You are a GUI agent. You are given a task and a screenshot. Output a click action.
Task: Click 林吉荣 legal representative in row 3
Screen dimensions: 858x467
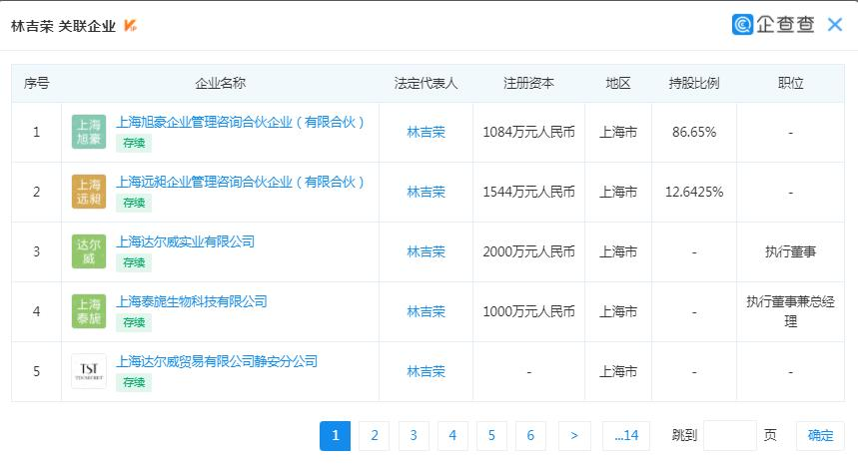click(426, 251)
